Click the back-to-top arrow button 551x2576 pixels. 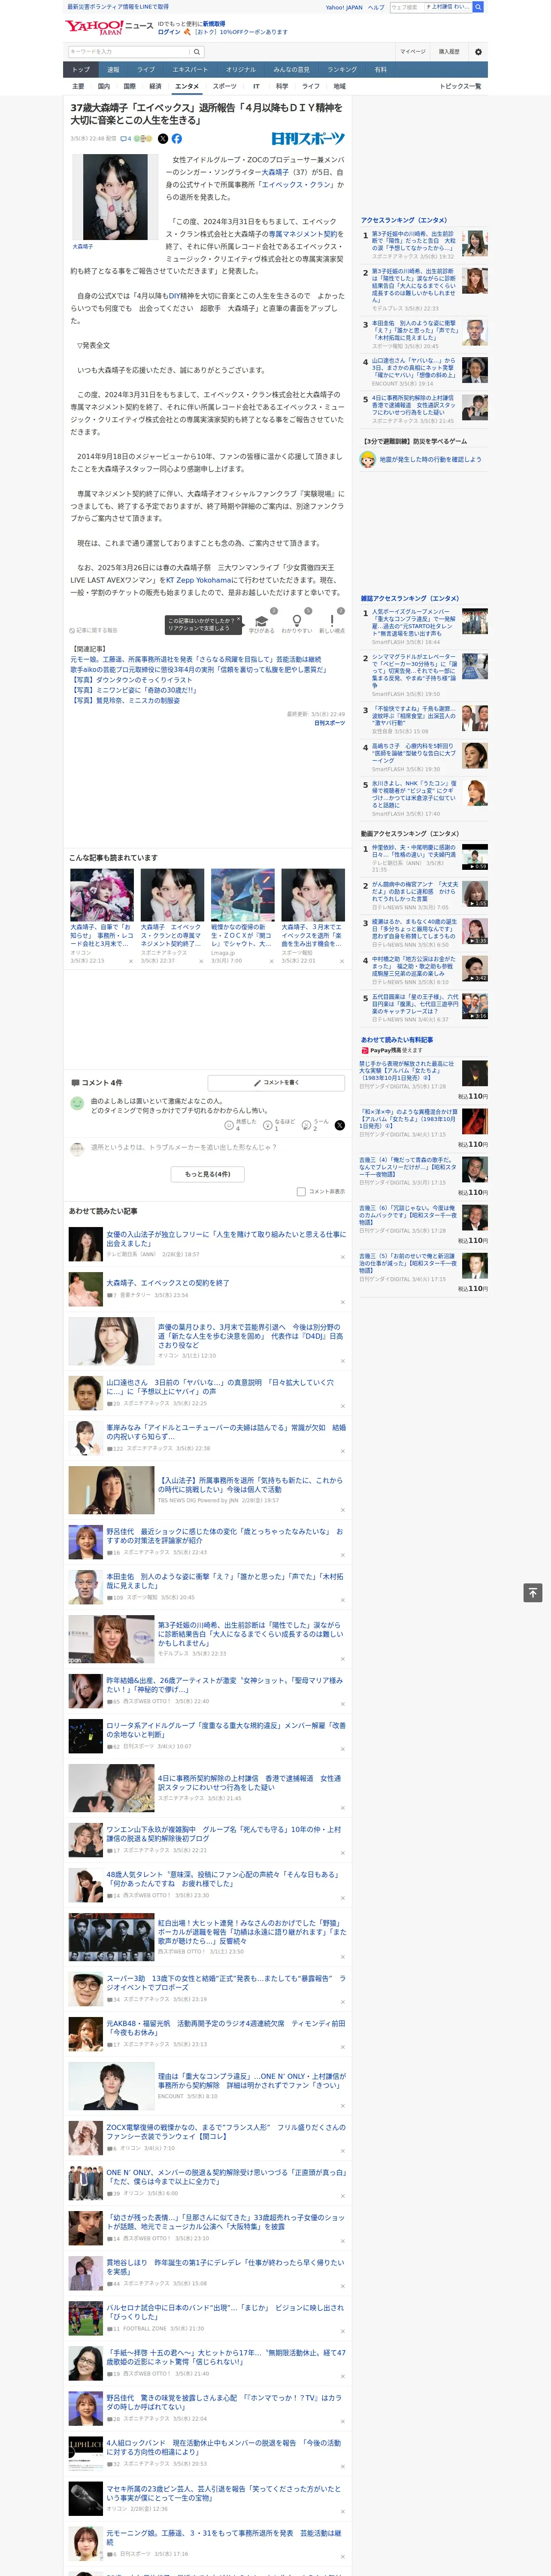coord(533,1593)
